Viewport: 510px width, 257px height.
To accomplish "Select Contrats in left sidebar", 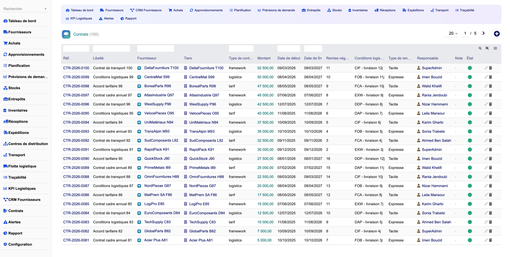I will (x=25, y=211).
